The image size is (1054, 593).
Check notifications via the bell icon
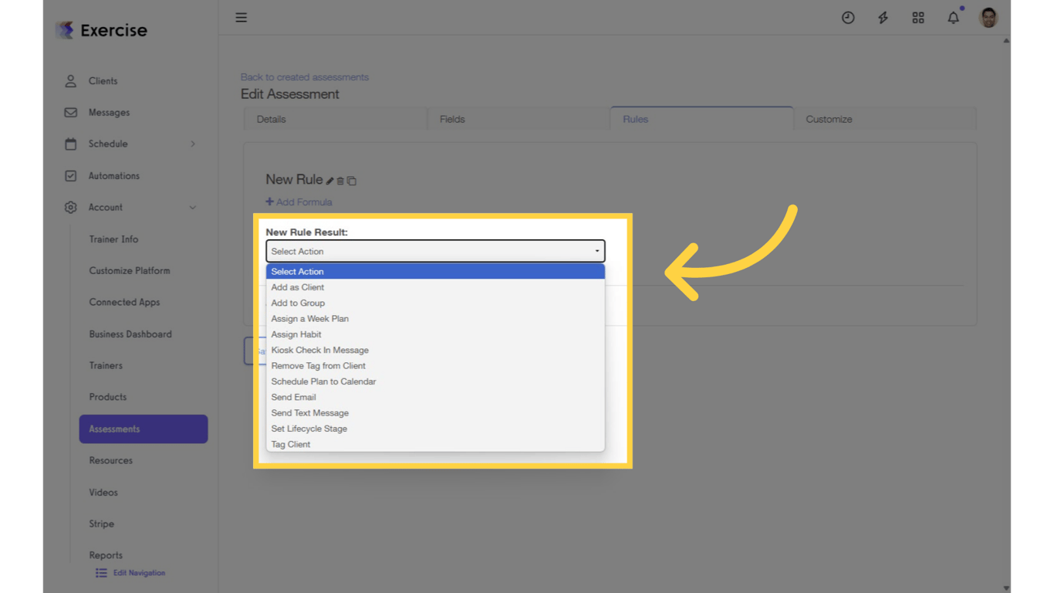tap(953, 17)
